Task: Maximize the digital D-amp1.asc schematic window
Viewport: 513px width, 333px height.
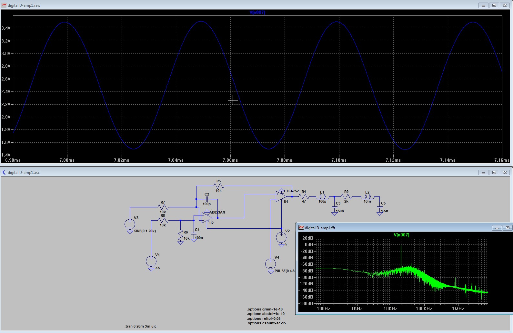Action: [494, 172]
